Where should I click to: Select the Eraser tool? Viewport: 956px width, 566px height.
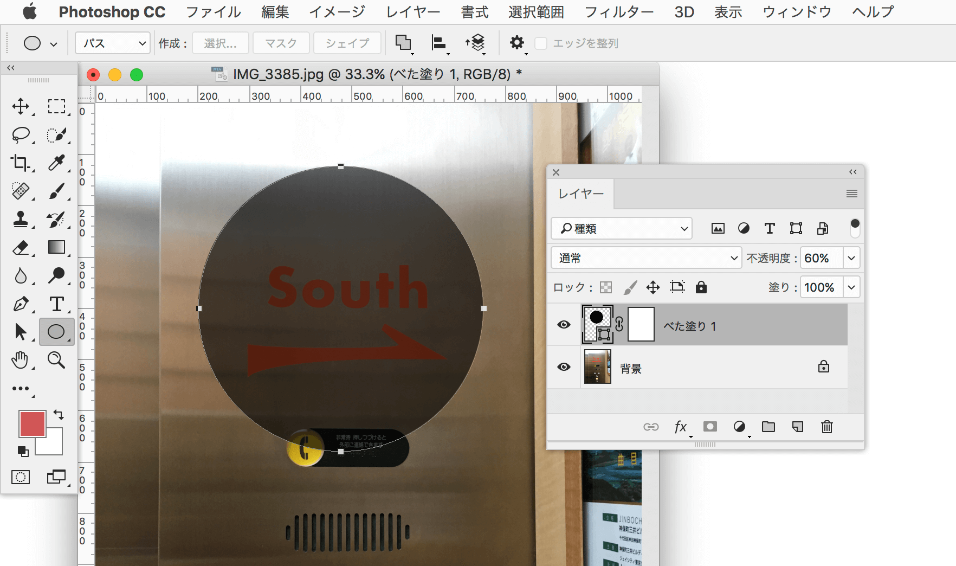(21, 247)
